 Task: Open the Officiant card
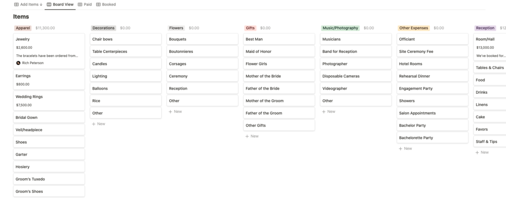pos(432,39)
